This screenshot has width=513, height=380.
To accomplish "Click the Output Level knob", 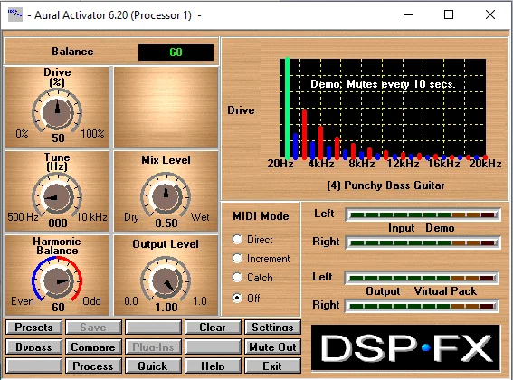I will click(166, 280).
